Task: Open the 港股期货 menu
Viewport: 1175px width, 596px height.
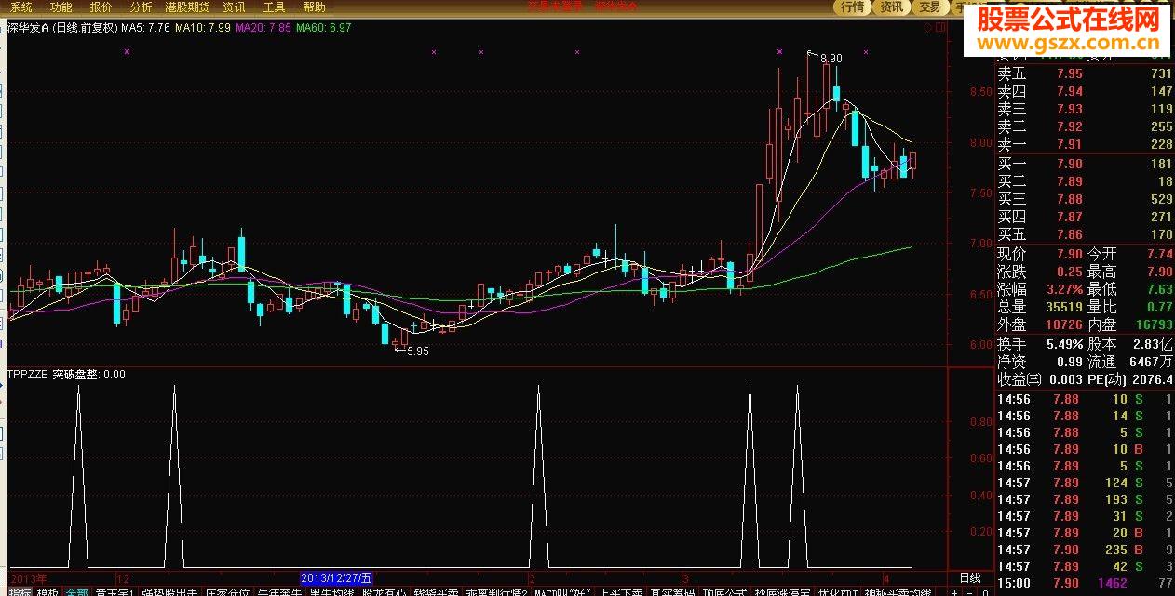Action: [187, 7]
